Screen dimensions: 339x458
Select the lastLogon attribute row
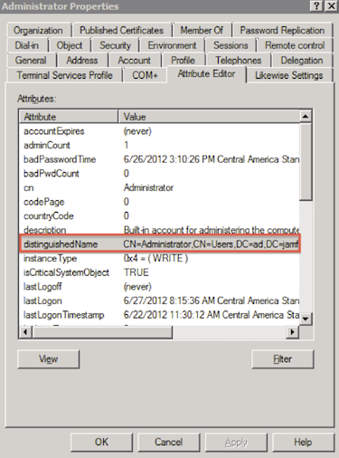tap(160, 301)
